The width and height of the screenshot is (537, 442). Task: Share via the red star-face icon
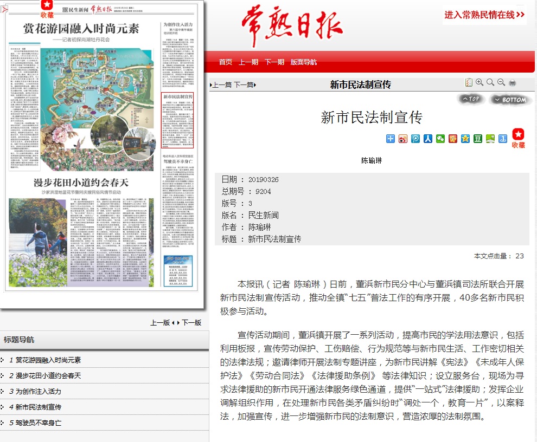(x=453, y=139)
